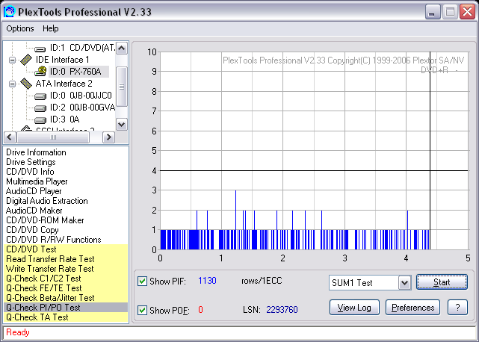
Task: Click the question mark help button
Action: (457, 308)
